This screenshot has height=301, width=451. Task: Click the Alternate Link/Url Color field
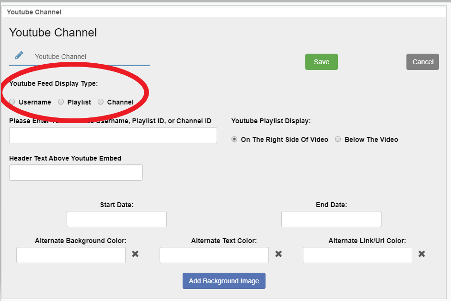[358, 255]
